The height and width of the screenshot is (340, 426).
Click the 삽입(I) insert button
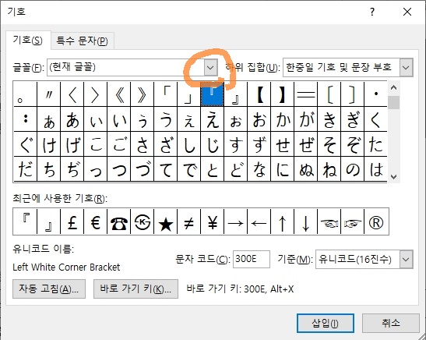click(x=326, y=323)
